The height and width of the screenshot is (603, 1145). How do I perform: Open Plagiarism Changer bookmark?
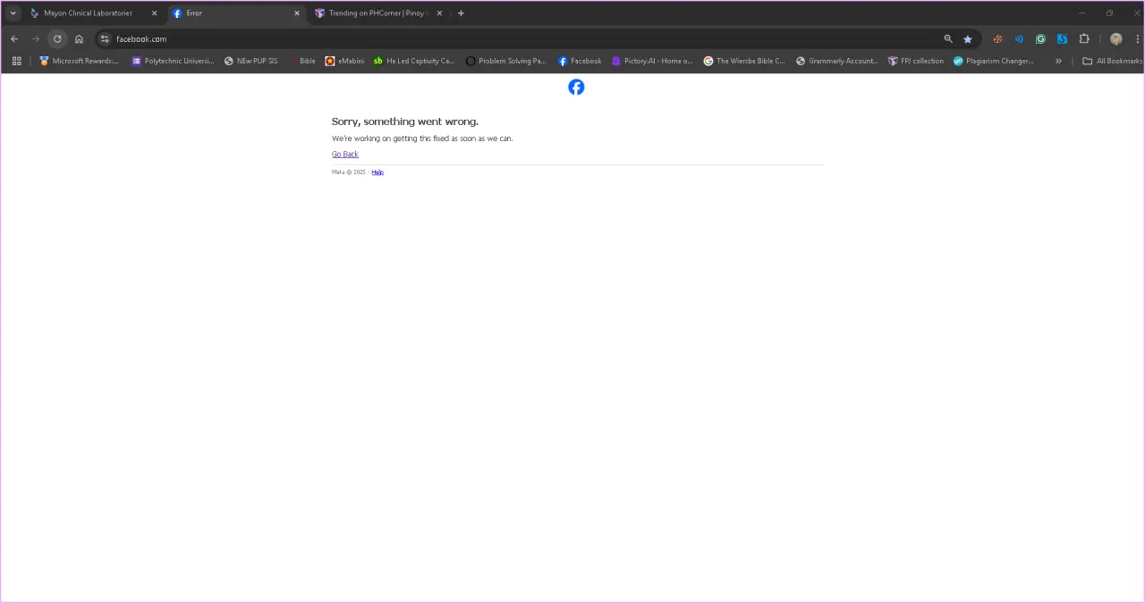click(993, 61)
